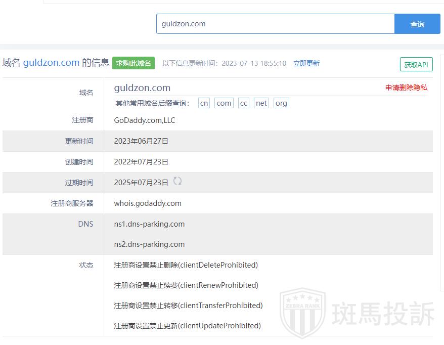This screenshot has width=444, height=345.
Task: Click the clientUpdateProhibited status line
Action: [x=187, y=325]
